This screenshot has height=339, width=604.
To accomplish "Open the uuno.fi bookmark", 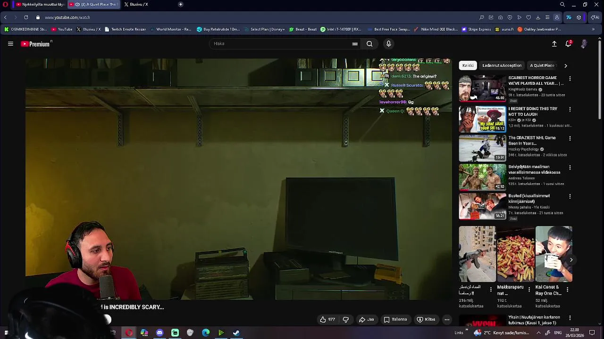I will point(504,29).
